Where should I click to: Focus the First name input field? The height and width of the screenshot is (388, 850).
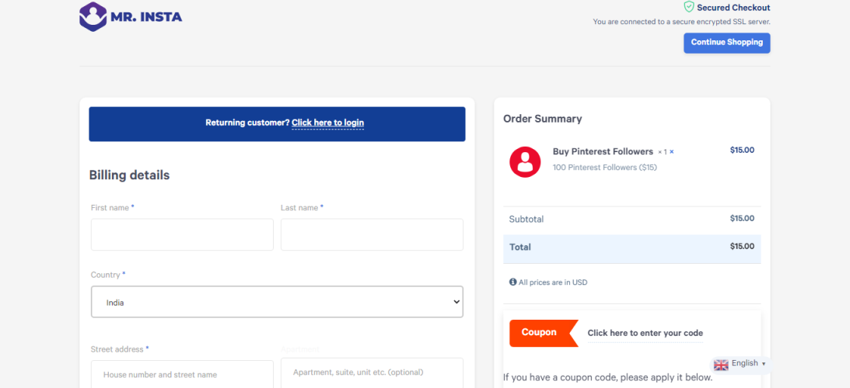182,234
